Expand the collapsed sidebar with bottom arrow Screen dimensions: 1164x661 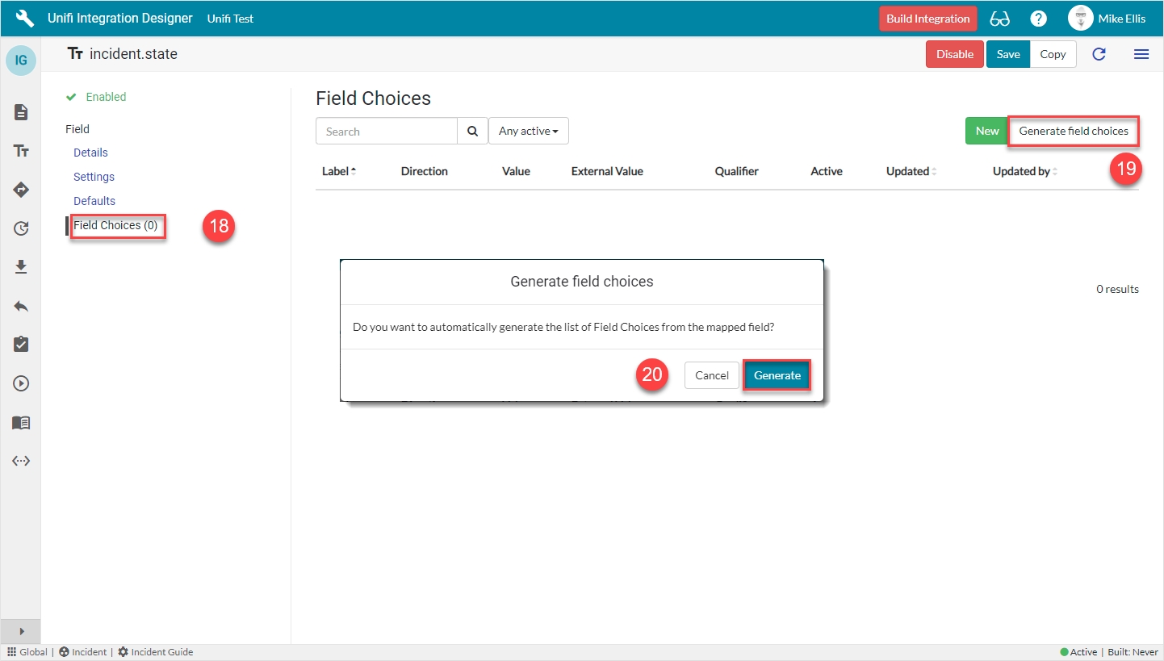(21, 631)
